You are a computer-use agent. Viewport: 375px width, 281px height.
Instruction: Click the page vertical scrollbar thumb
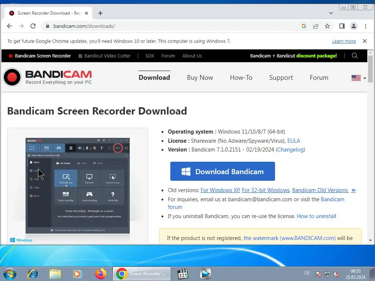(x=370, y=69)
